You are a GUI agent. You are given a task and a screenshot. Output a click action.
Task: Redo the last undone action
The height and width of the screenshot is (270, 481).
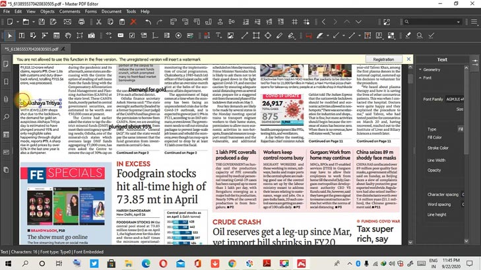pos(160,22)
